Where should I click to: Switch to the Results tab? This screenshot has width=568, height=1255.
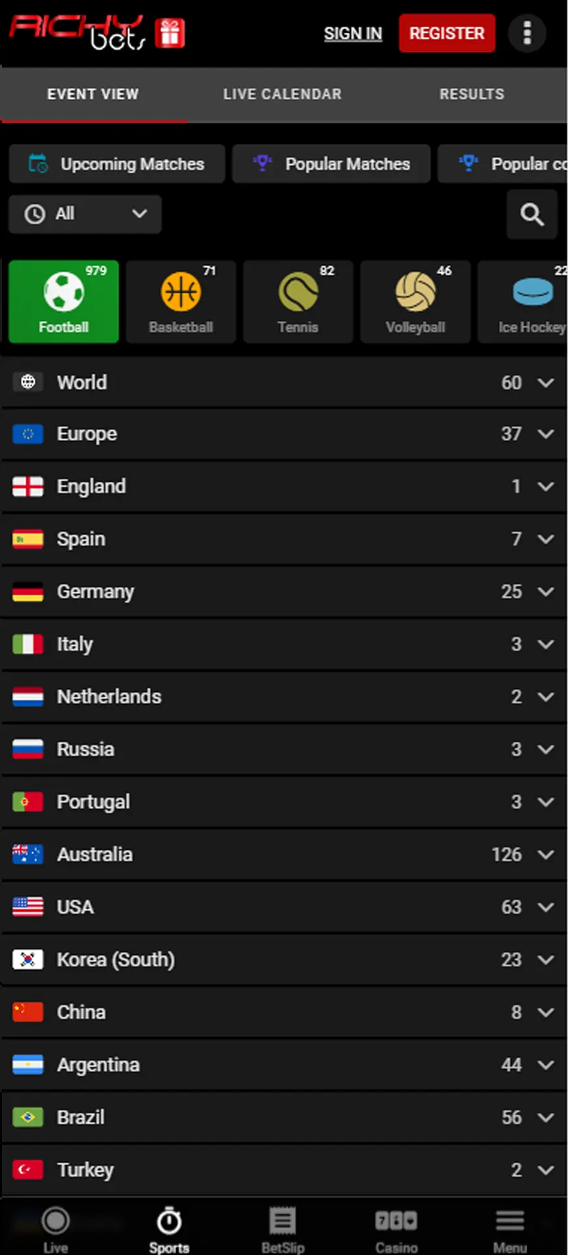(471, 94)
